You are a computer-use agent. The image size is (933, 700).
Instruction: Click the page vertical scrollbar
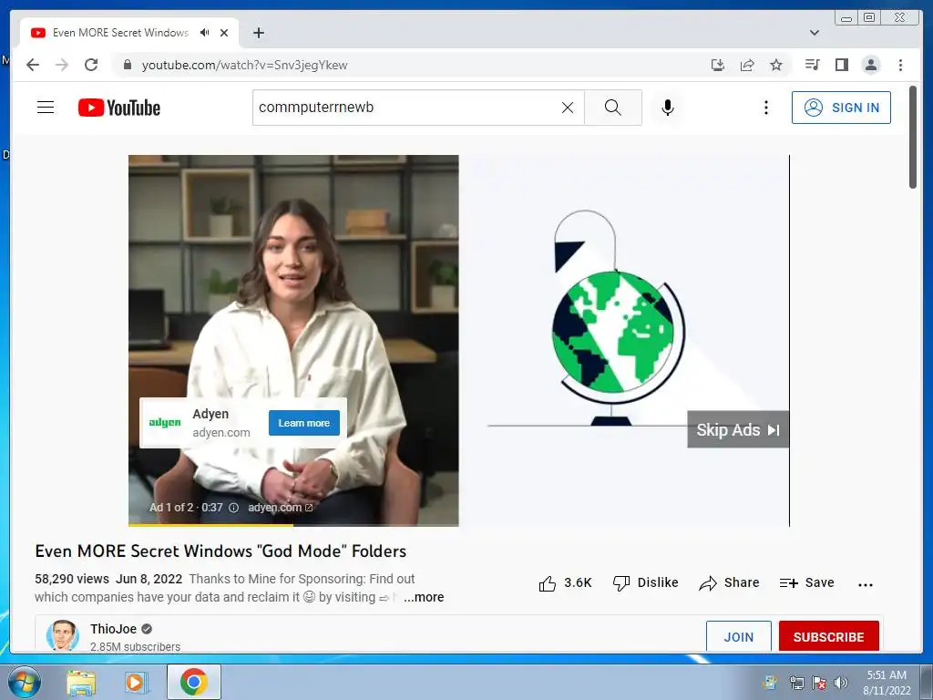[x=913, y=138]
